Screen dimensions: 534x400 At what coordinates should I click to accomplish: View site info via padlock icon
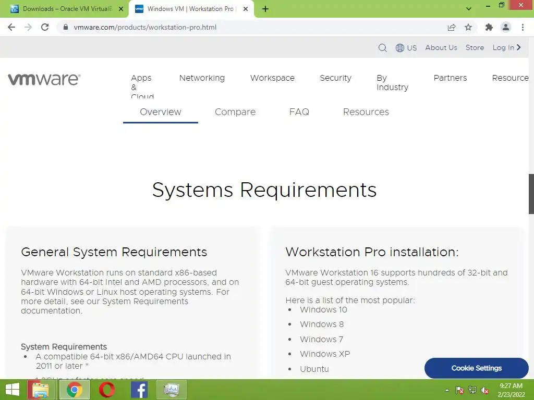[66, 27]
